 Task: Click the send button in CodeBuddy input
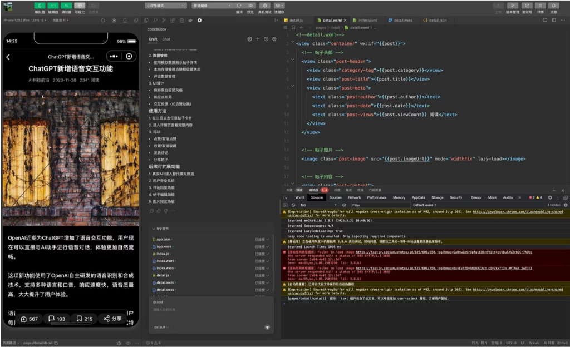coord(267,327)
